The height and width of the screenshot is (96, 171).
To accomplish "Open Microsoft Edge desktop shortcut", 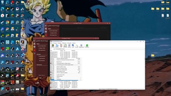I will point(2,10).
